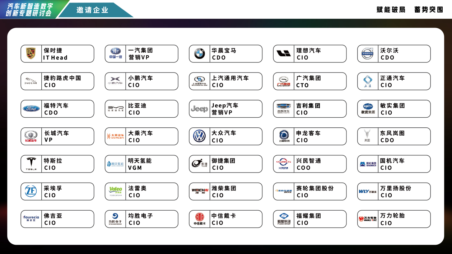Select the text 赛轮集团股份
The width and height of the screenshot is (452, 254).
point(315,188)
